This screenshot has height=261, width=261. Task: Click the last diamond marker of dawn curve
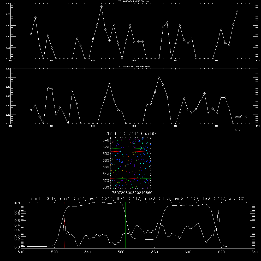(237, 11)
